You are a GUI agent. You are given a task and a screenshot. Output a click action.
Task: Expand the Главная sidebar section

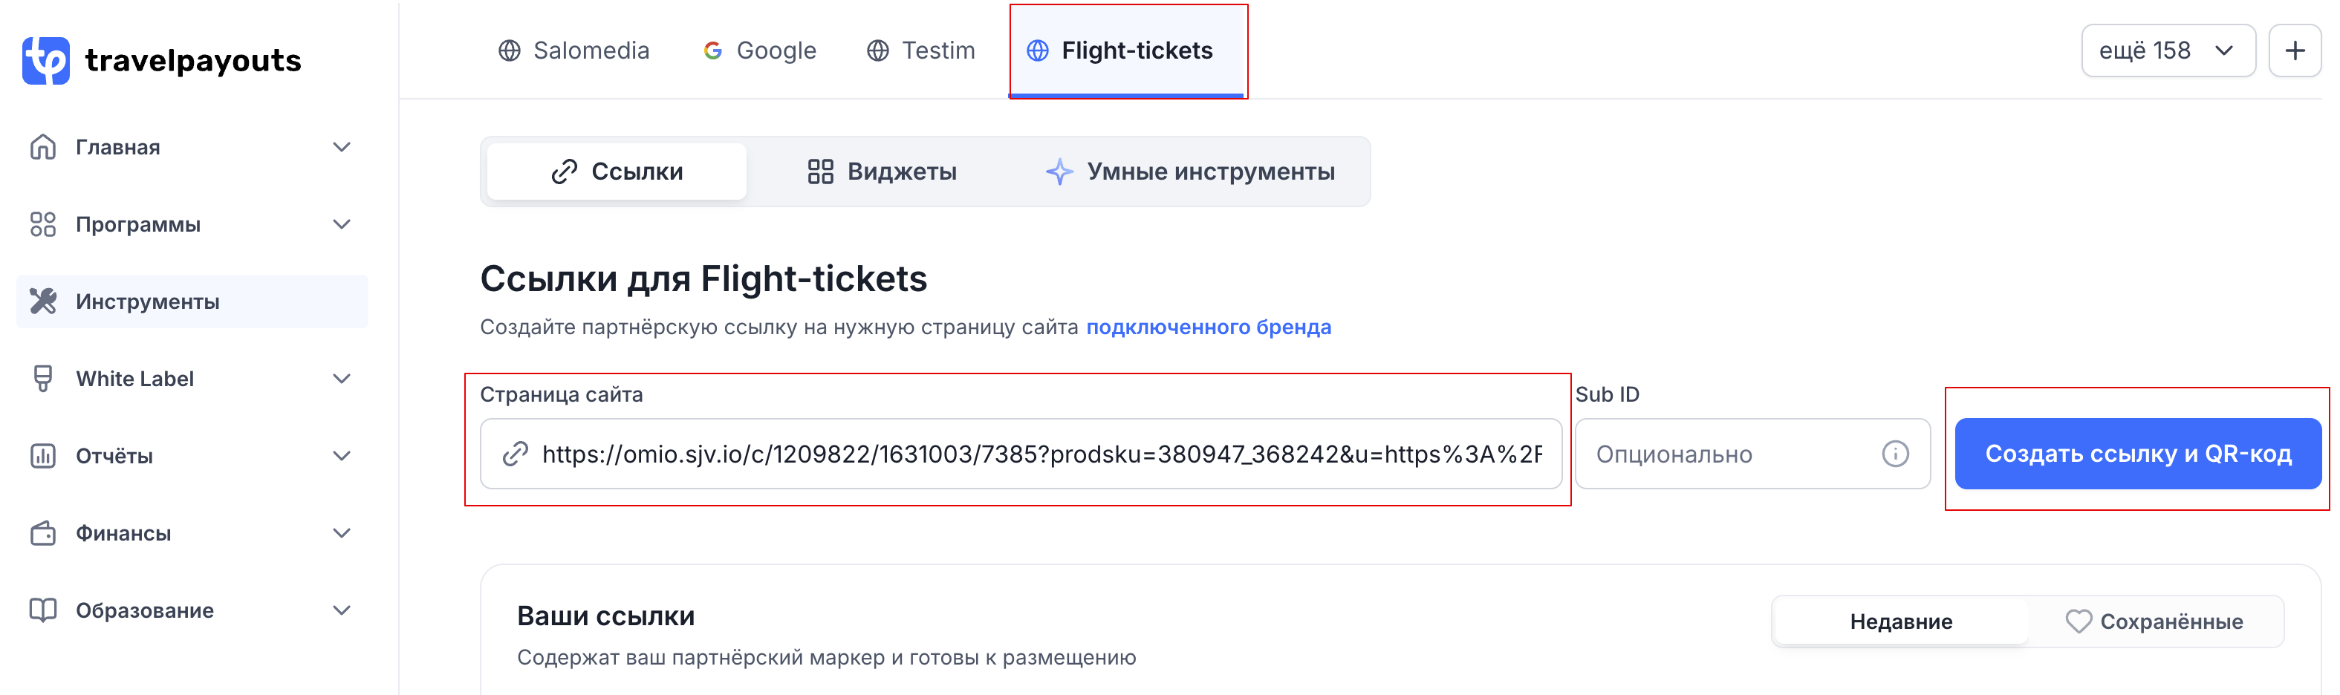tap(342, 147)
